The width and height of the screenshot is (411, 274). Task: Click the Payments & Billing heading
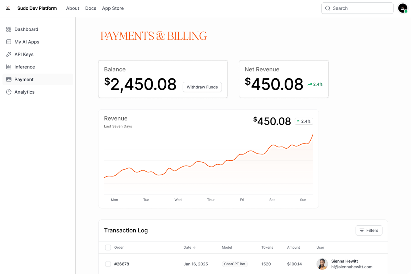154,36
